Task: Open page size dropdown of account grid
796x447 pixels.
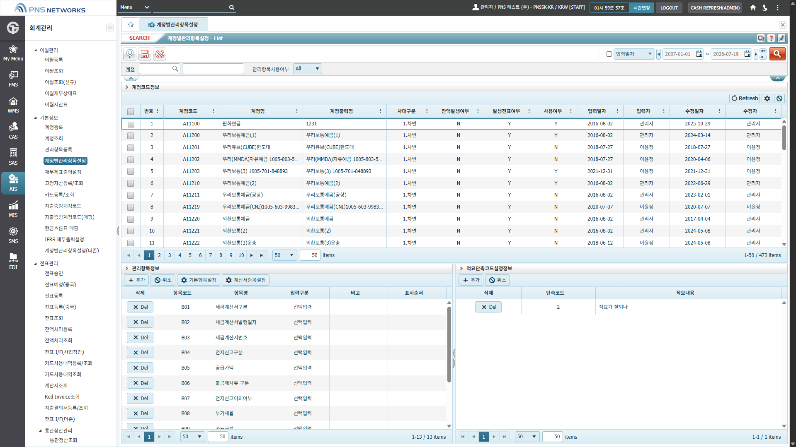Action: 284,255
